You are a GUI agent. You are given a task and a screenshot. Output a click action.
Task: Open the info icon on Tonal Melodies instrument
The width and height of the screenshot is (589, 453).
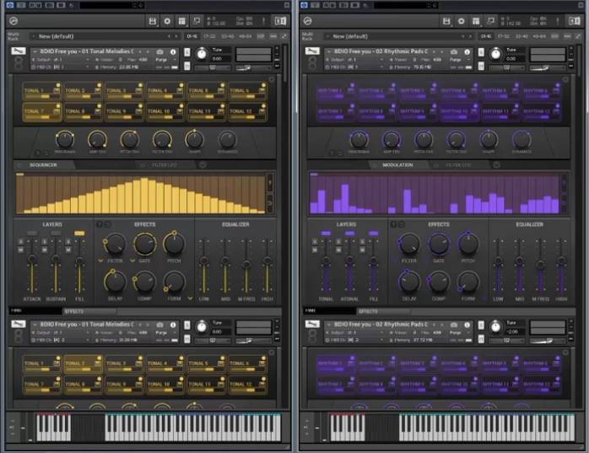pyautogui.click(x=173, y=51)
